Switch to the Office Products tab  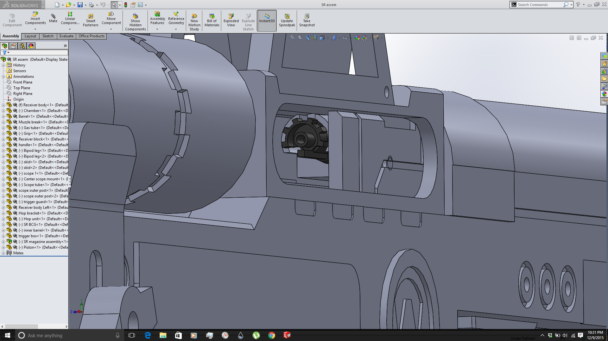coord(91,36)
